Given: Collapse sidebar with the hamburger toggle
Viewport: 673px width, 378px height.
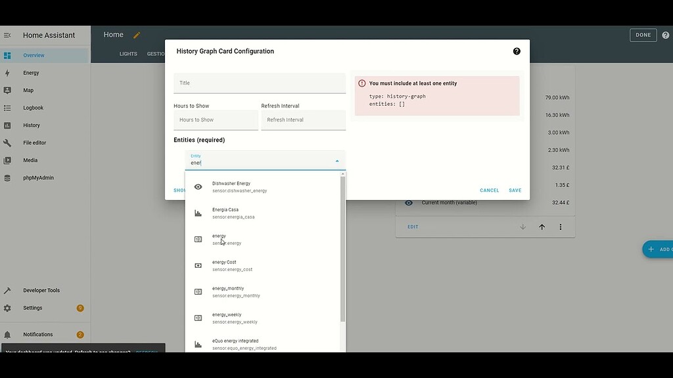Looking at the screenshot, I should click(8, 35).
